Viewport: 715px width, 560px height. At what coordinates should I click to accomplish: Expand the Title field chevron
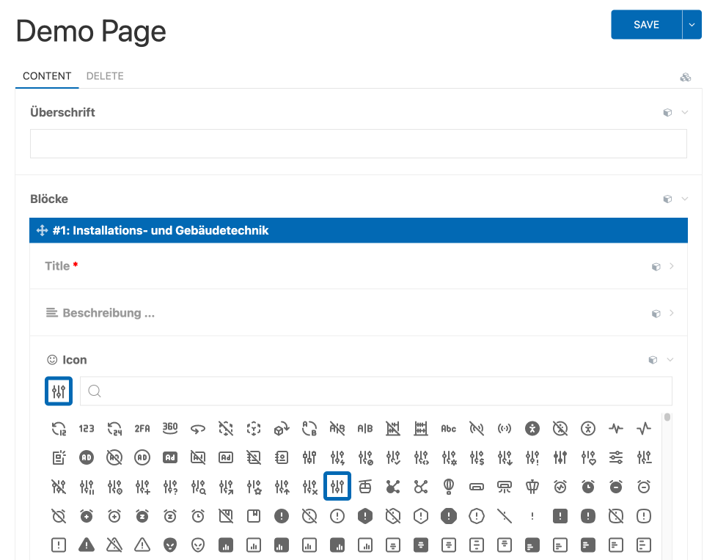tap(671, 266)
